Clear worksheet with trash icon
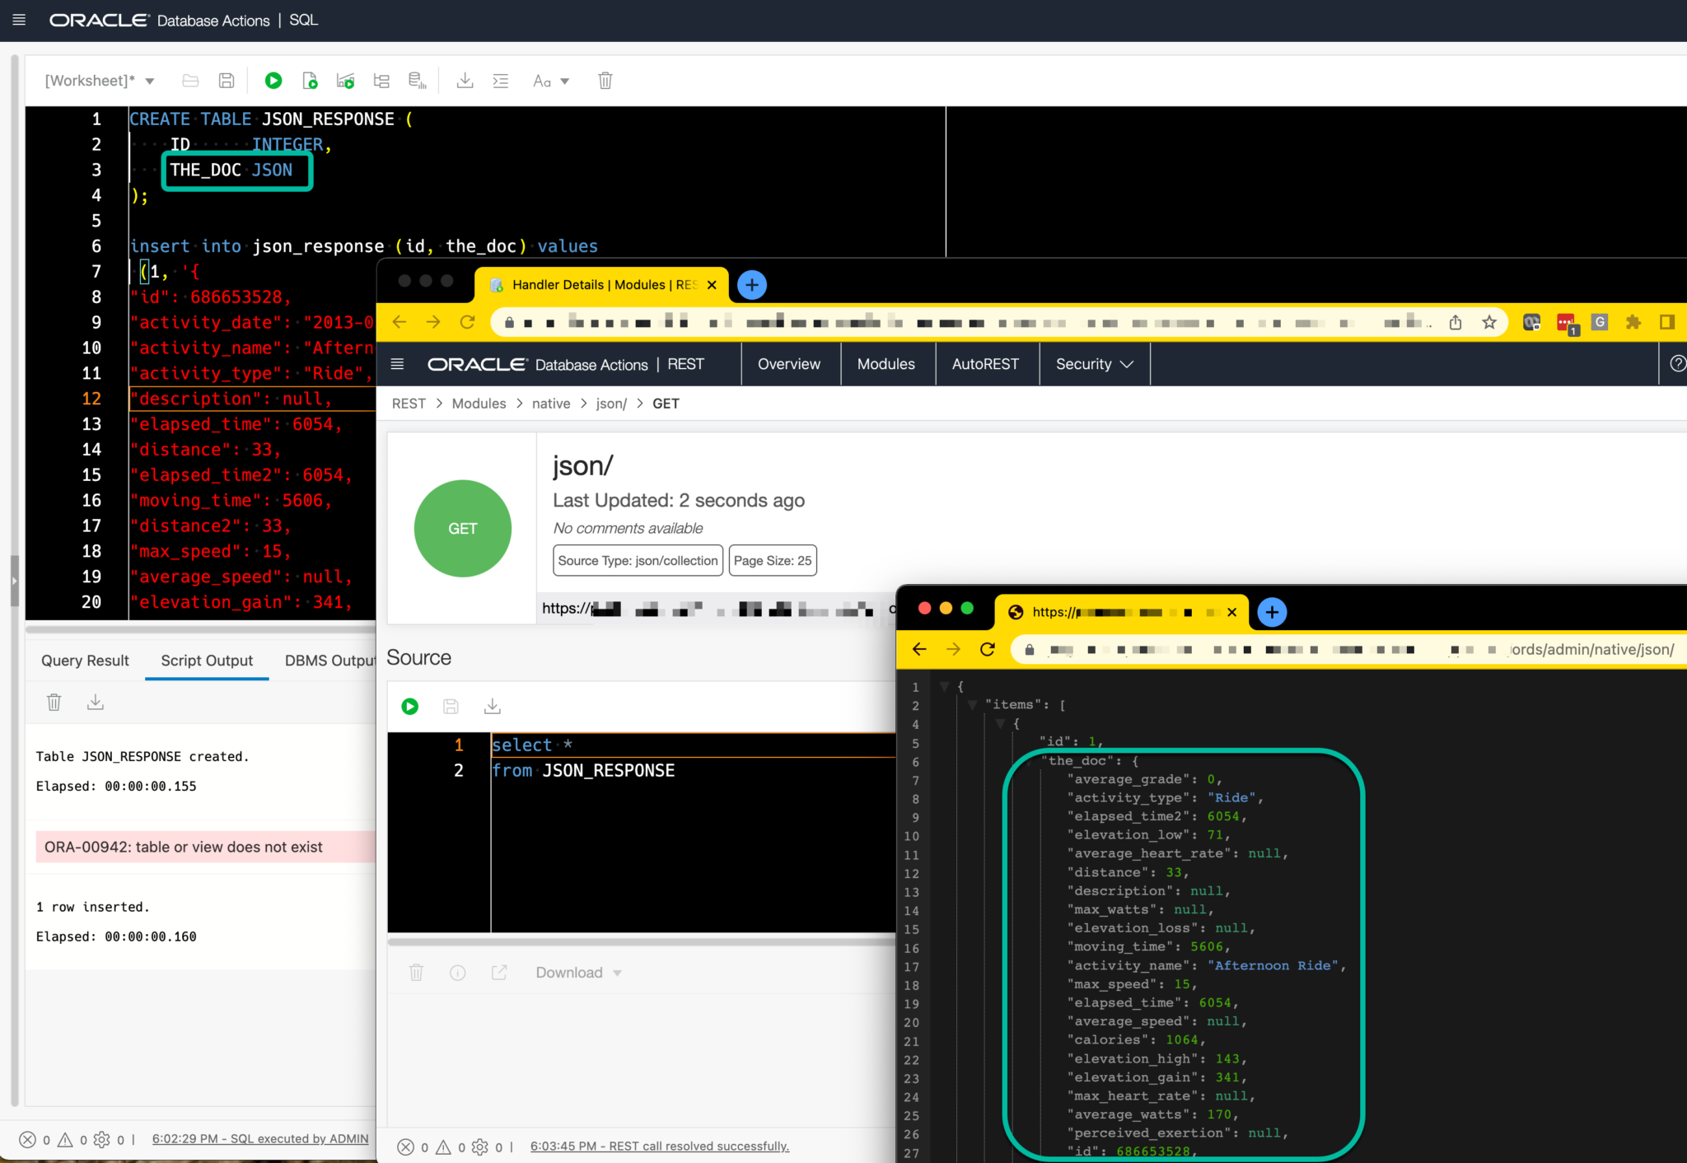The height and width of the screenshot is (1163, 1687). click(x=605, y=81)
